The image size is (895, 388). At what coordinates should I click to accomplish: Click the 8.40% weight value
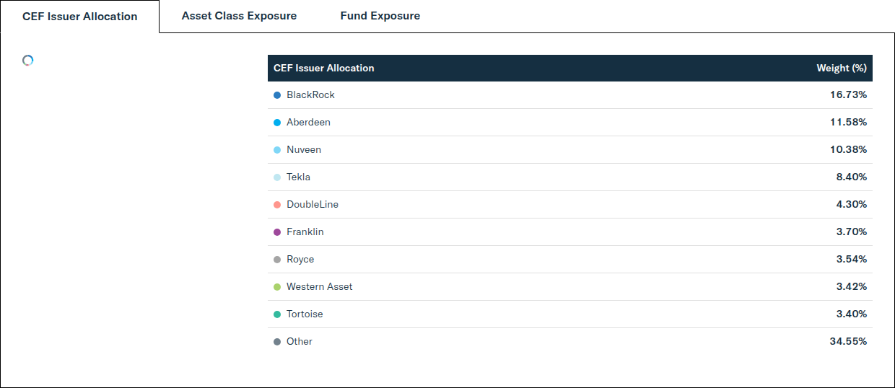pos(852,177)
